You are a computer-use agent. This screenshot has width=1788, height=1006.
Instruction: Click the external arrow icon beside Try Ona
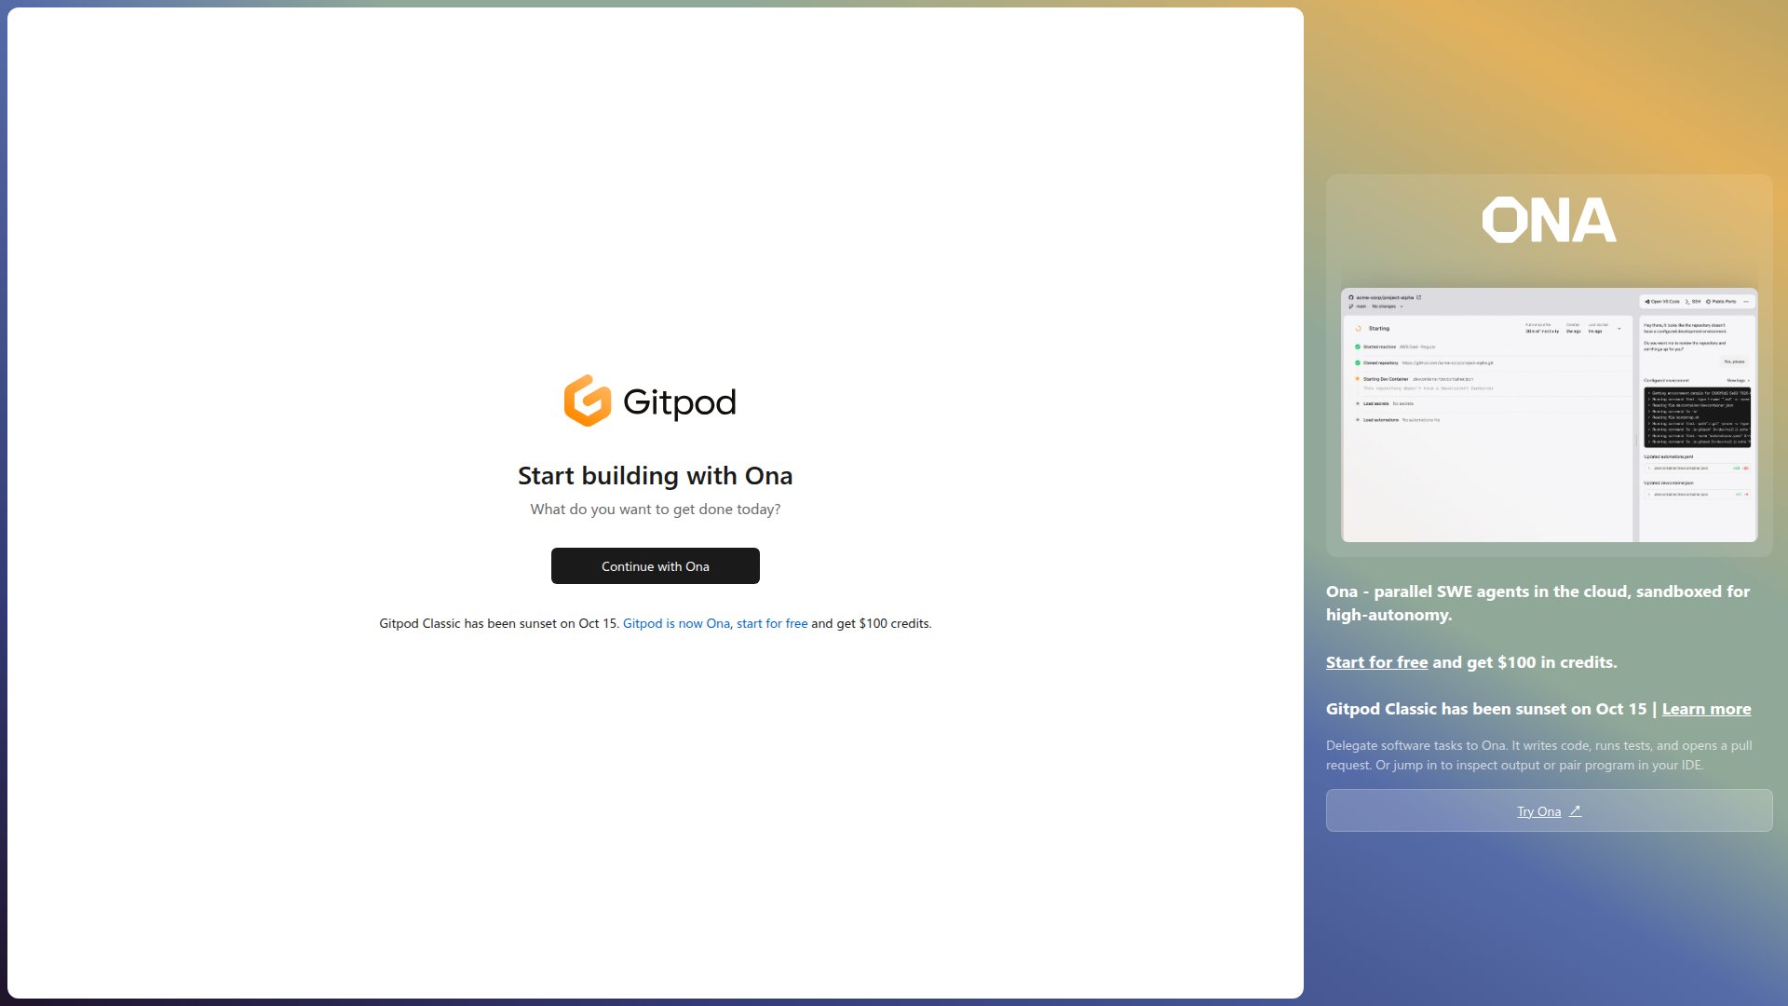(x=1576, y=810)
